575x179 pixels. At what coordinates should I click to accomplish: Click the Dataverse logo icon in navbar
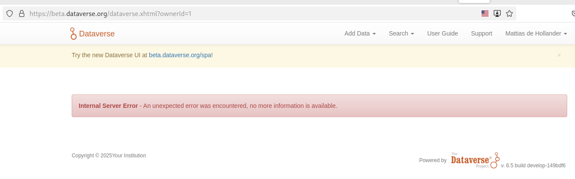pyautogui.click(x=73, y=34)
